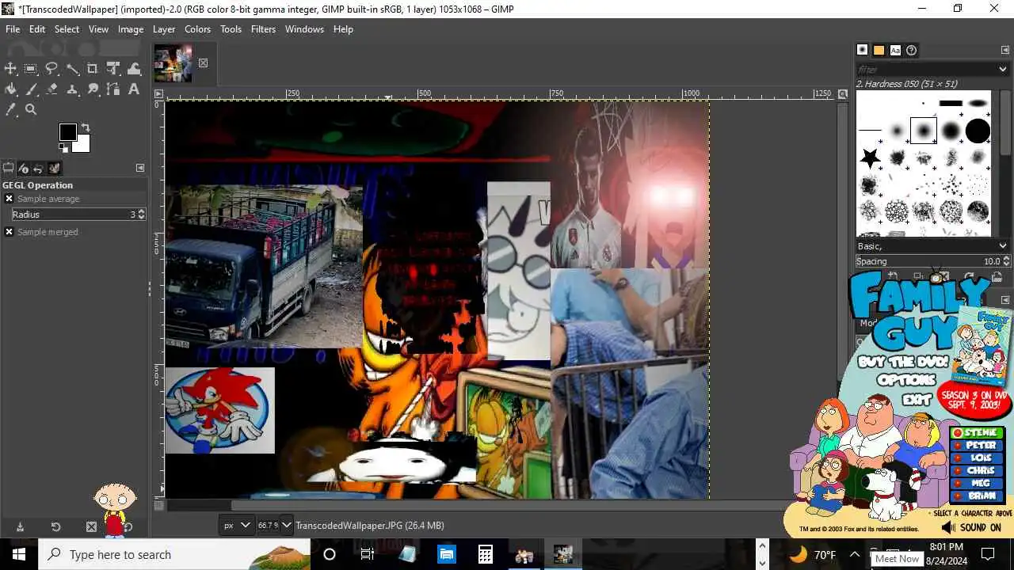
Task: Switch to Tool Options tab
Action: [x=9, y=168]
